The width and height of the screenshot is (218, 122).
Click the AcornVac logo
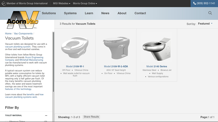(x=23, y=20)
